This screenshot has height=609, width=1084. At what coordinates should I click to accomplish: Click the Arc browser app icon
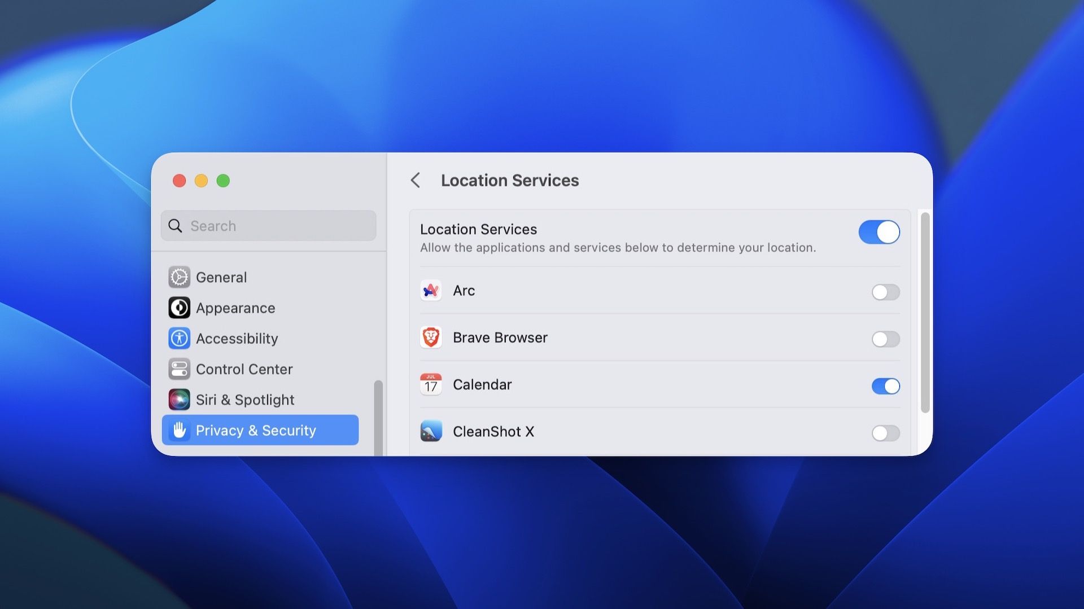click(431, 291)
